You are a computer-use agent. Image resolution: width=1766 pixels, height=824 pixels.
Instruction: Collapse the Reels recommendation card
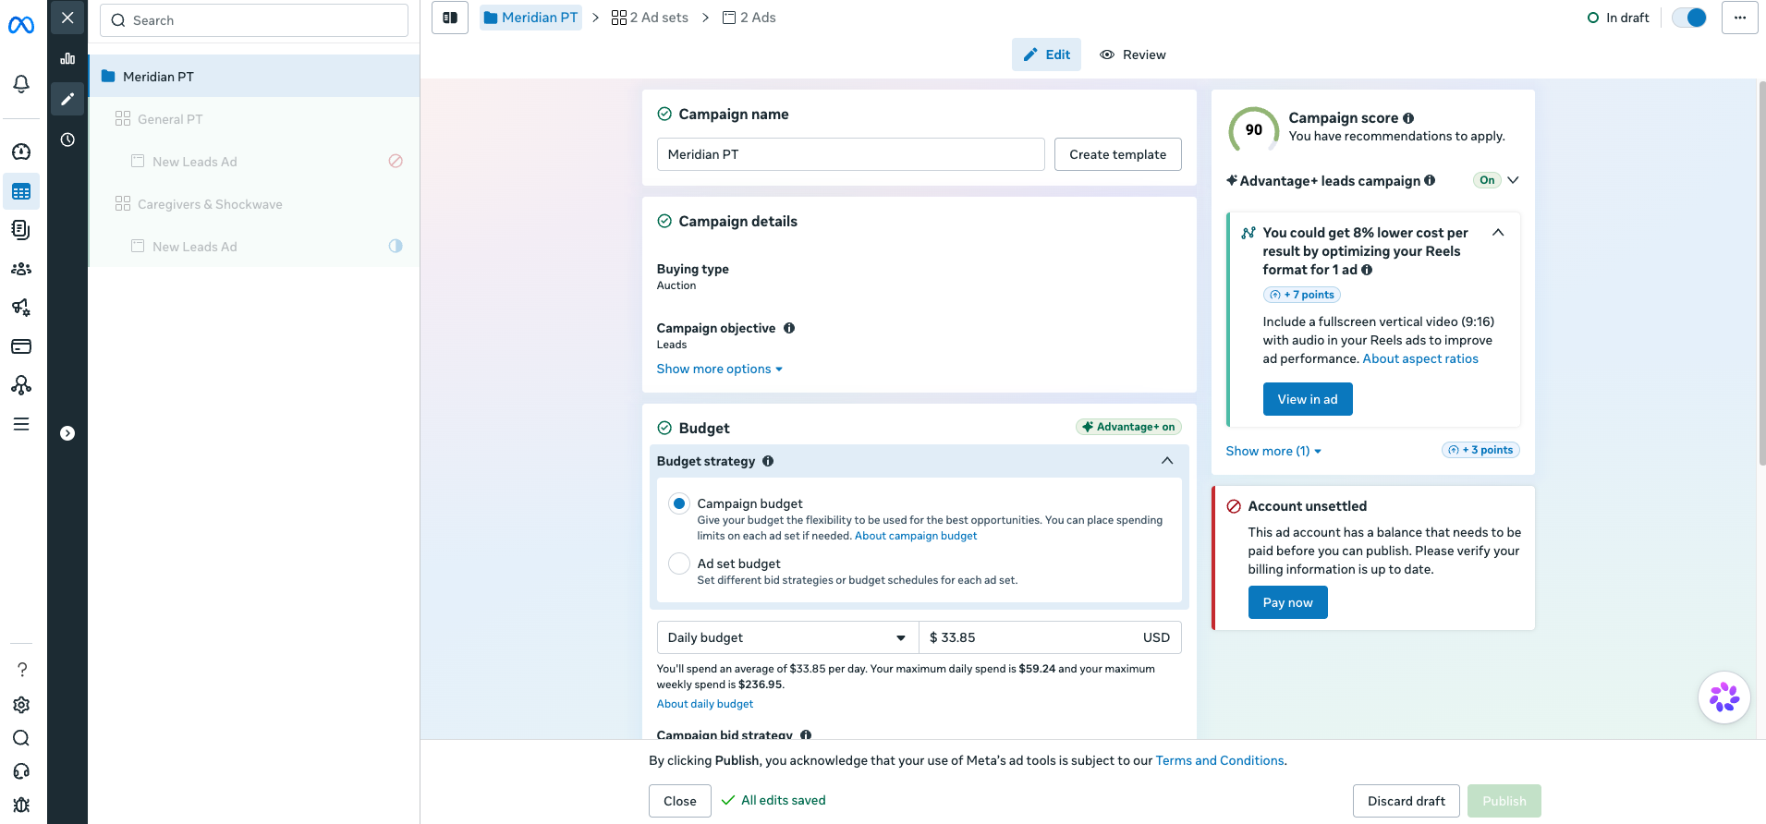click(x=1498, y=233)
